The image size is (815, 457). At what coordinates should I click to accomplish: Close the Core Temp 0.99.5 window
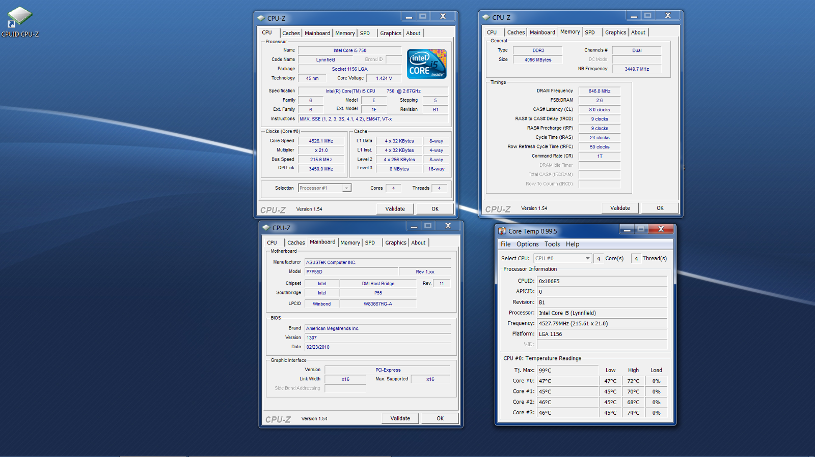661,229
